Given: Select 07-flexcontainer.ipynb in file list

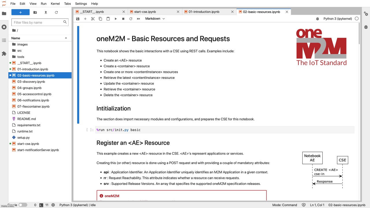Looking at the screenshot, I should point(40,107).
